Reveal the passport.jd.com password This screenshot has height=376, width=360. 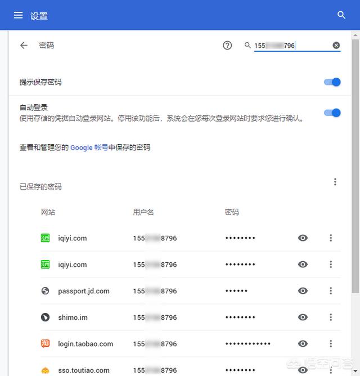tap(303, 291)
